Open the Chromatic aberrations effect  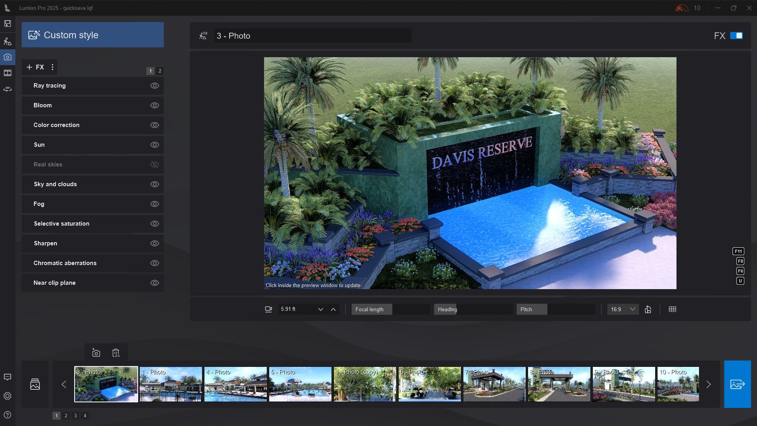pos(93,263)
